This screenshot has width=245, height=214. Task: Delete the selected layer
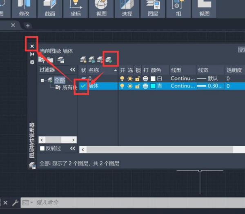tap(100, 60)
